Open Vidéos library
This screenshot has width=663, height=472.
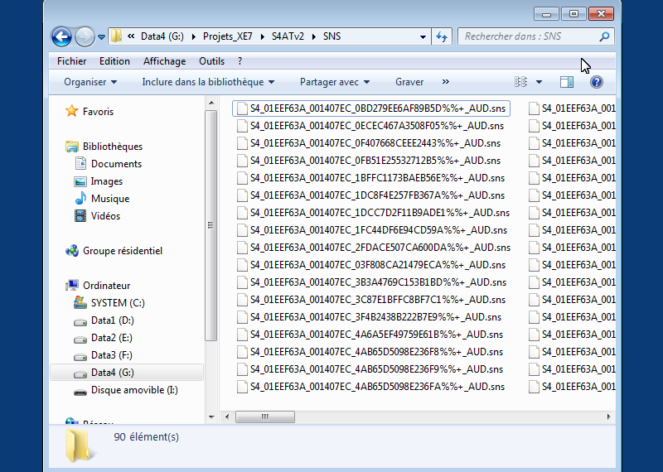105,216
